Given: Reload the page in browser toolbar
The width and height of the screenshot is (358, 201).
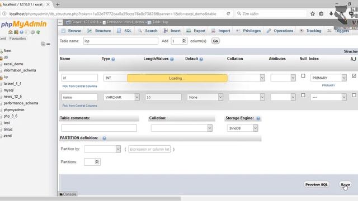Looking at the screenshot, I should pyautogui.click(x=228, y=13).
